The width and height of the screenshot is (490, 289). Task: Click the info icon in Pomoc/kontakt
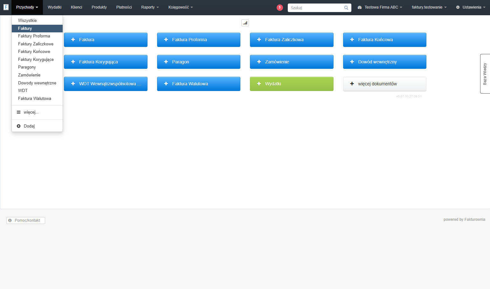(x=10, y=220)
